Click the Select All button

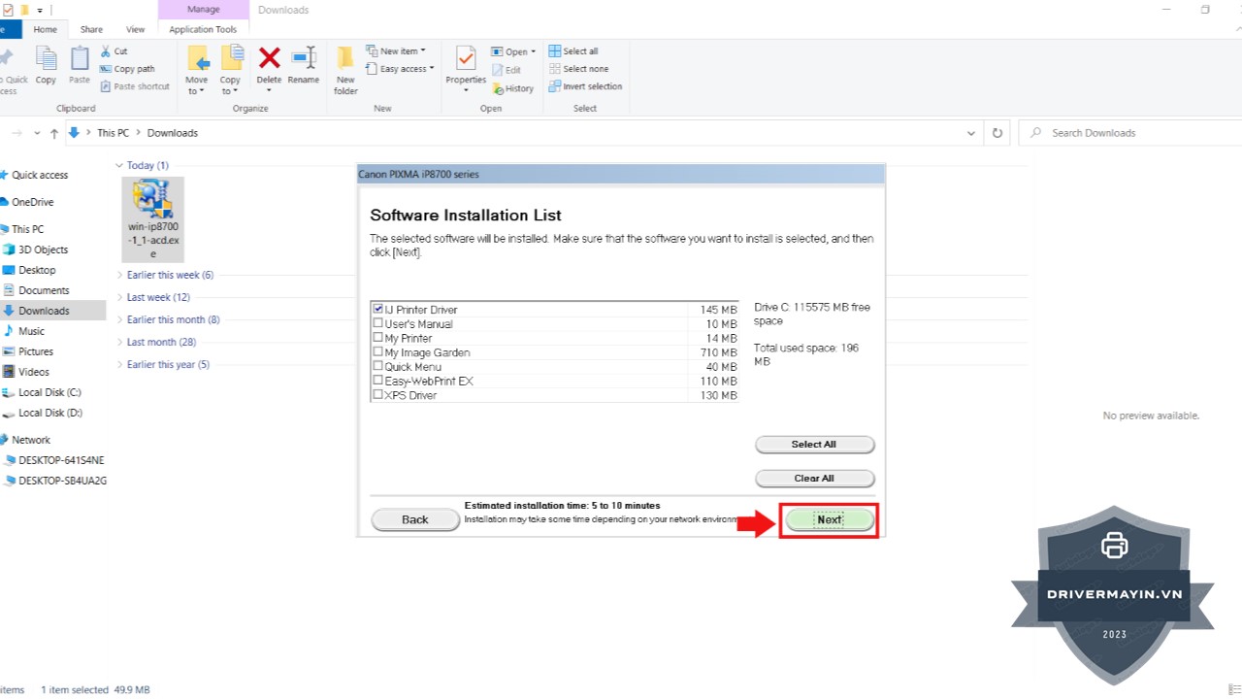coord(814,445)
